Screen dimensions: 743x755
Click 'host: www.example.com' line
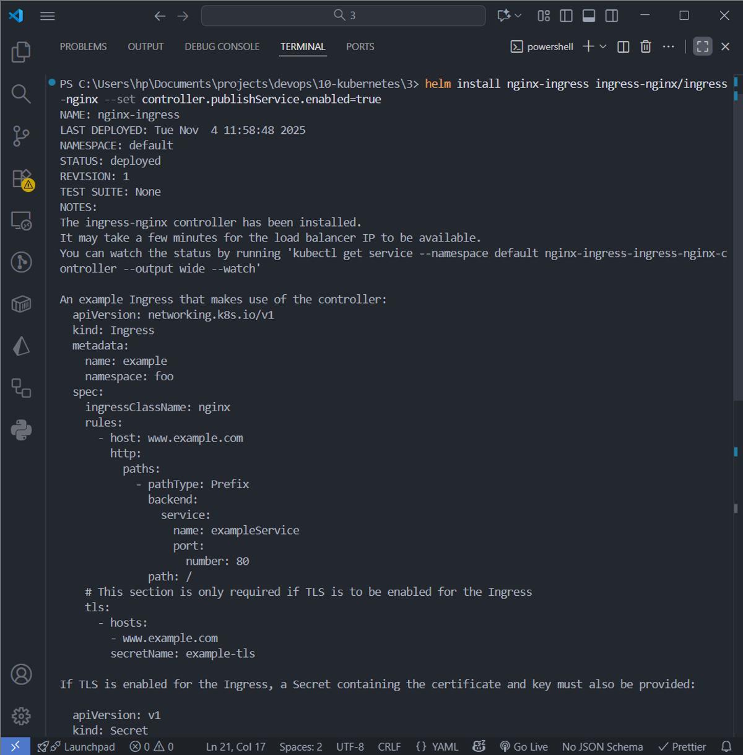click(176, 438)
